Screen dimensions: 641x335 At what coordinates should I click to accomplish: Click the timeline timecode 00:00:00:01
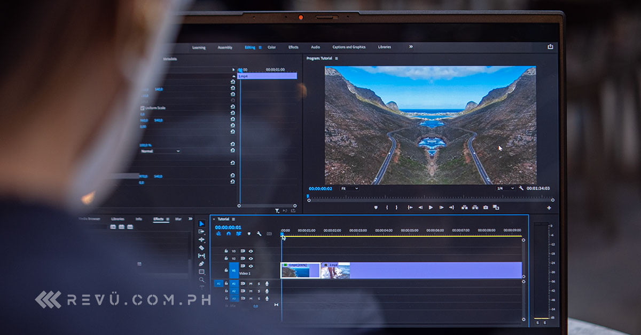point(229,227)
